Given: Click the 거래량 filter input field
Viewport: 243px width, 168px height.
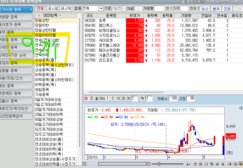Looking at the screenshot, I should [159, 8].
